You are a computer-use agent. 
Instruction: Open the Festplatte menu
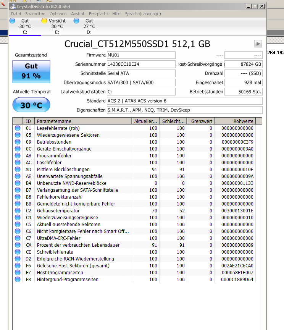[x=98, y=14]
